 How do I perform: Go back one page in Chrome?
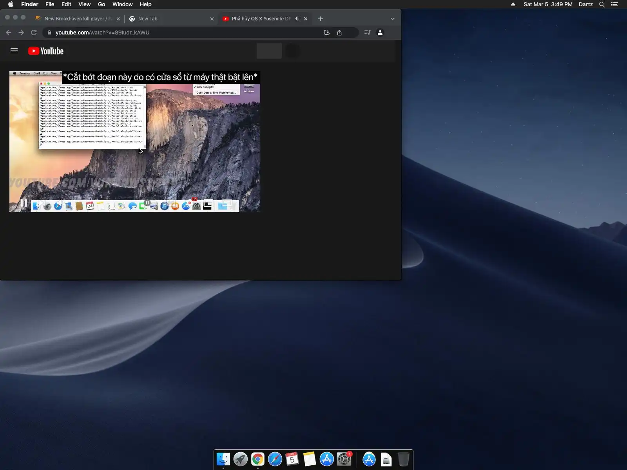click(9, 33)
